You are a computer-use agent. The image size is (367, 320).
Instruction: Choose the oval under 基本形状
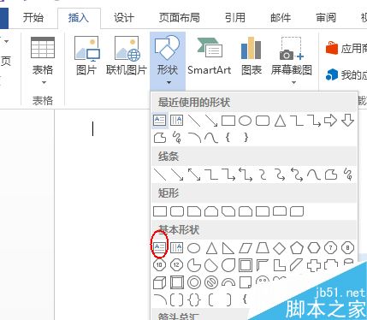193,248
